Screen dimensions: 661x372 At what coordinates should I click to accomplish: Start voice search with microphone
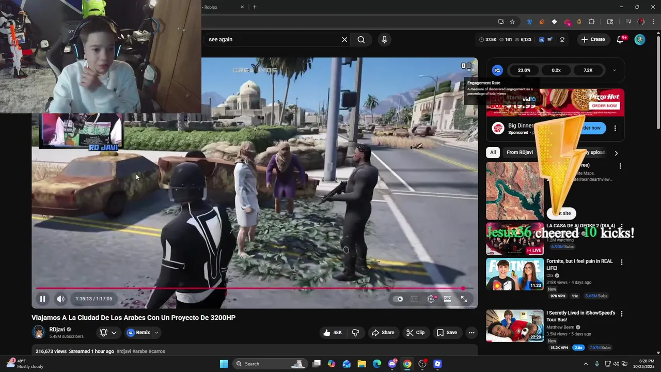(x=384, y=39)
